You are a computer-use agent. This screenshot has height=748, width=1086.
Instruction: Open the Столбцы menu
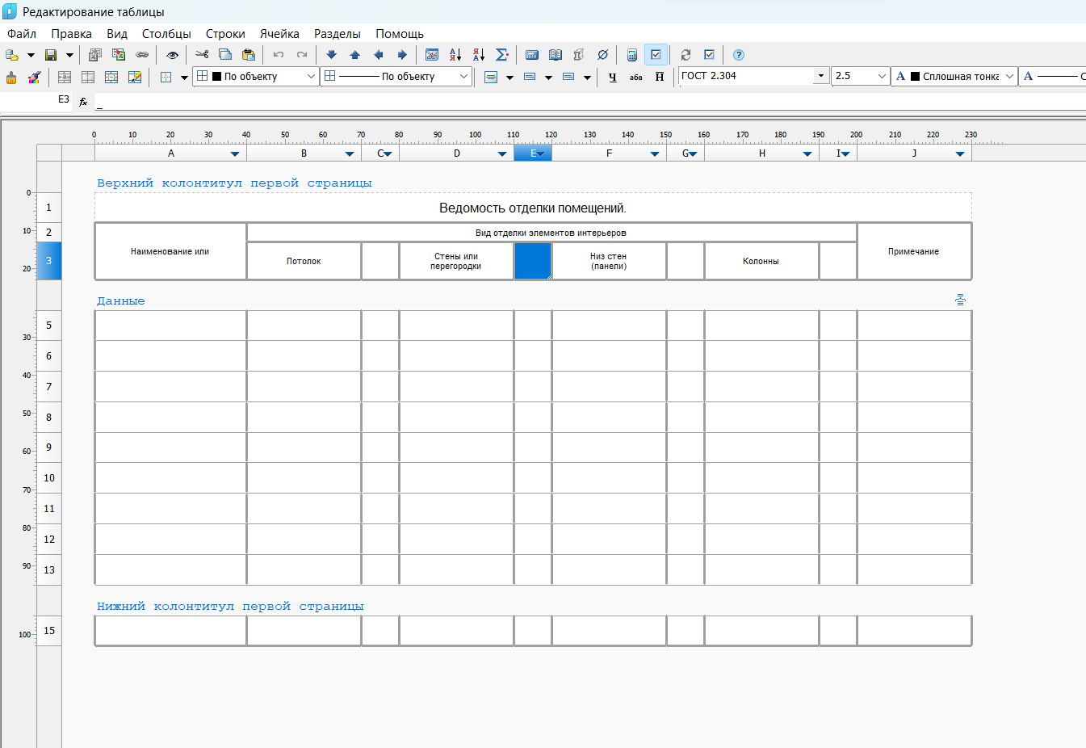[166, 34]
